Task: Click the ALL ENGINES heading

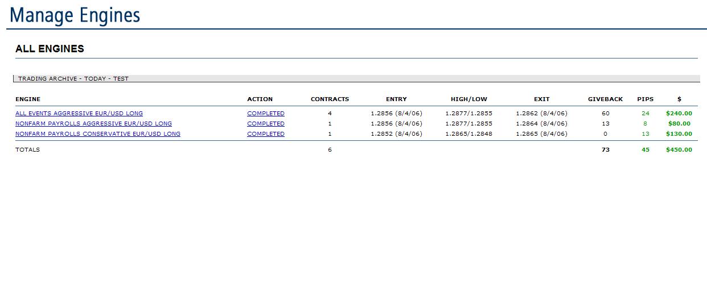Action: pyautogui.click(x=50, y=49)
